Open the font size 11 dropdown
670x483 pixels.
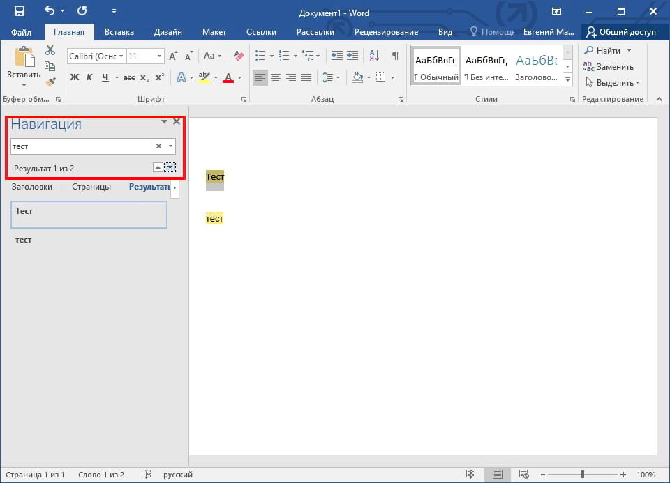coord(159,56)
